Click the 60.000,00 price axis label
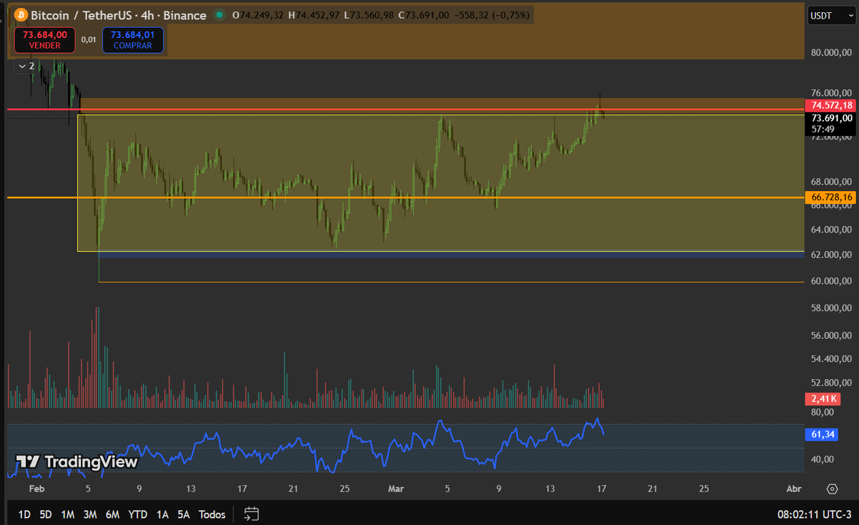The width and height of the screenshot is (859, 525). point(831,281)
